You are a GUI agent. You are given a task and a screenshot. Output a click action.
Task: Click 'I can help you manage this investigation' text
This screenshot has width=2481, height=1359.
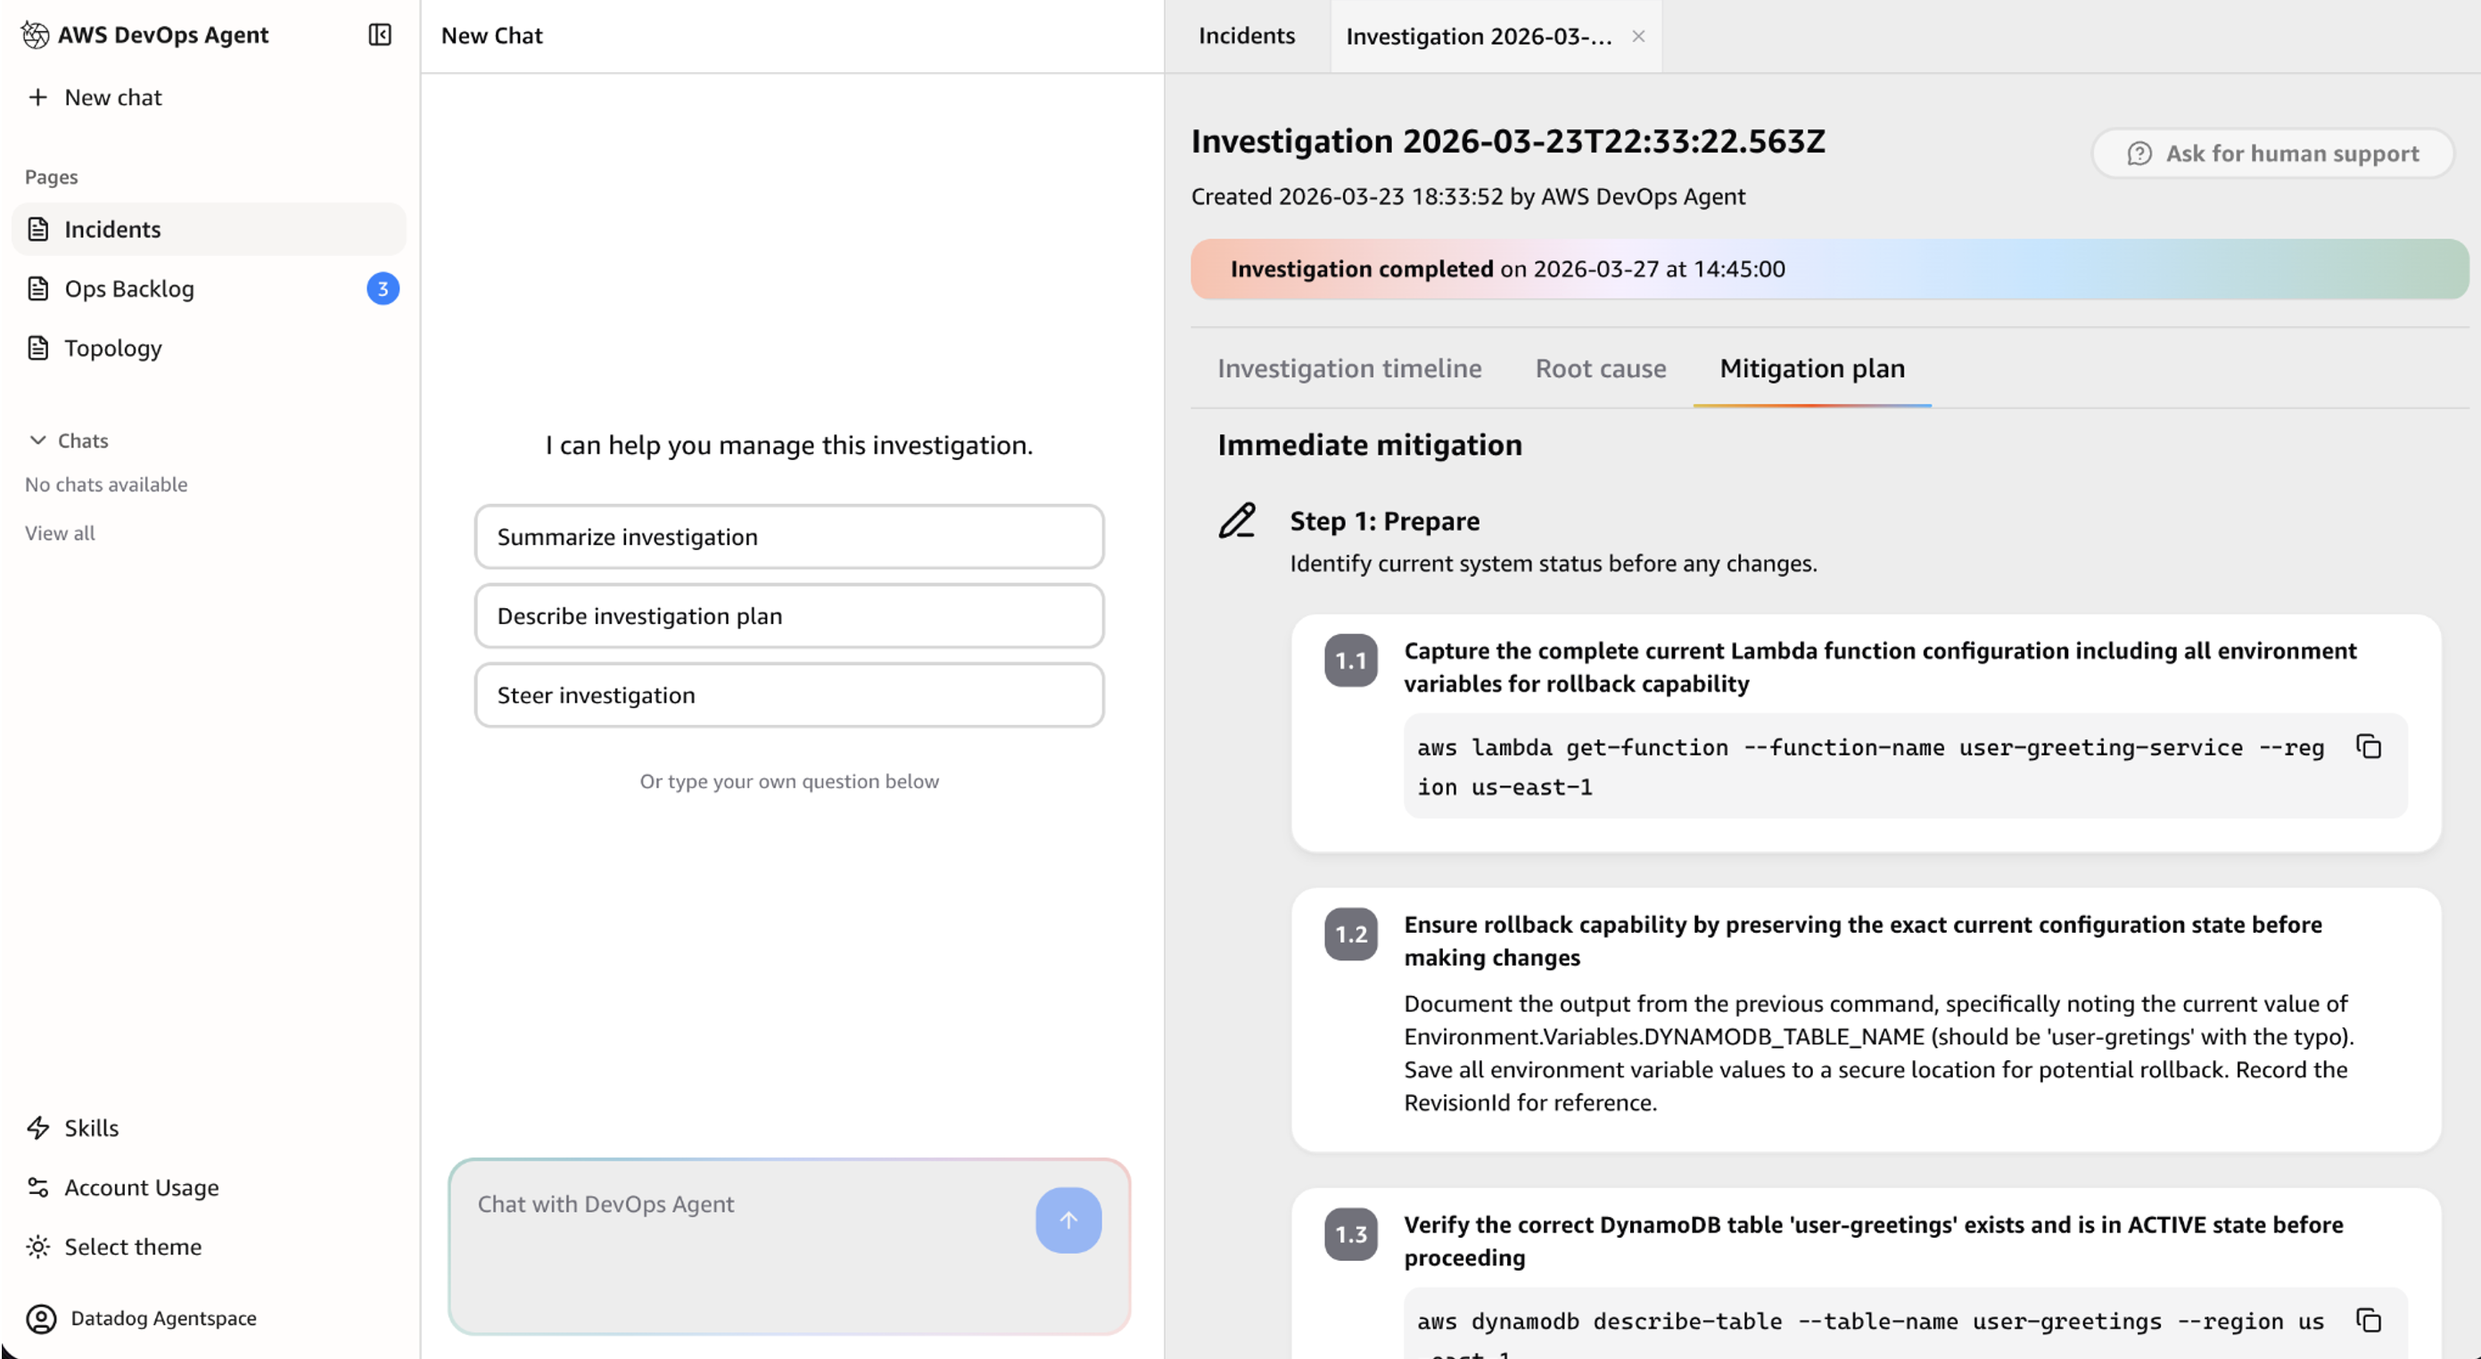click(x=788, y=445)
